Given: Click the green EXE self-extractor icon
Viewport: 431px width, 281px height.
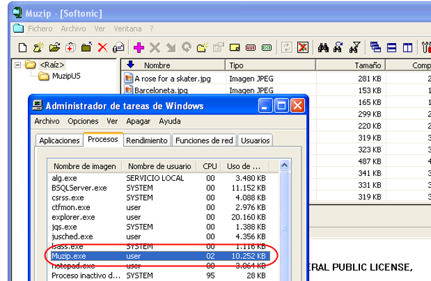Looking at the screenshot, I should 267,47.
